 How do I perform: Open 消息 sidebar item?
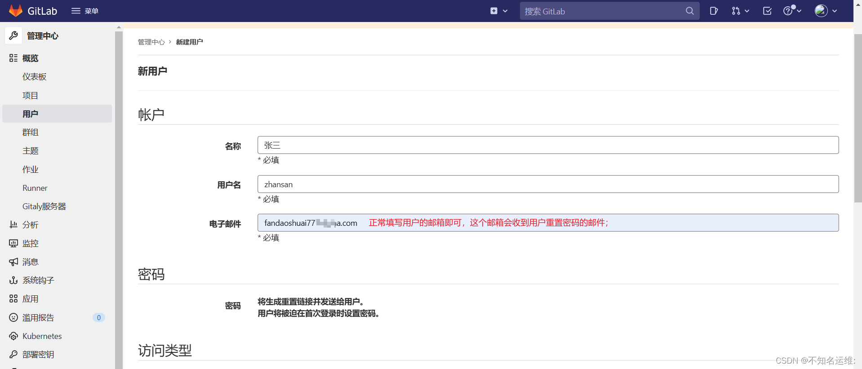coord(31,262)
